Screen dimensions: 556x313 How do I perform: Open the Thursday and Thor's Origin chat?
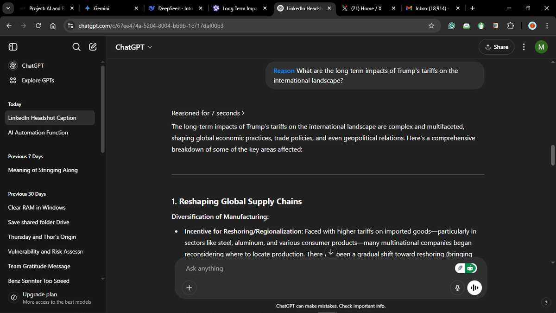(50, 237)
